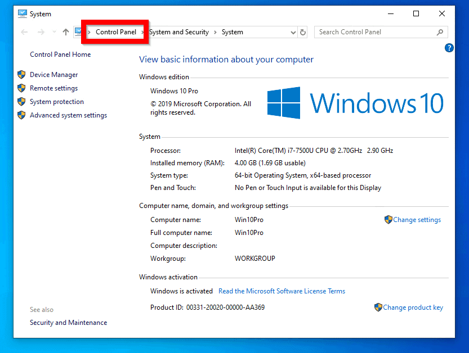Click installed memory value 4.00 GB
The image size is (469, 353).
pyautogui.click(x=270, y=163)
